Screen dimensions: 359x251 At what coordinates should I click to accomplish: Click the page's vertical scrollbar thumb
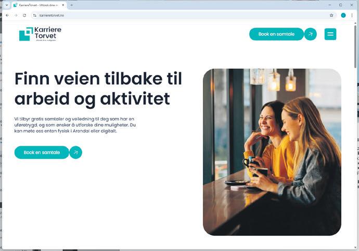click(355, 46)
